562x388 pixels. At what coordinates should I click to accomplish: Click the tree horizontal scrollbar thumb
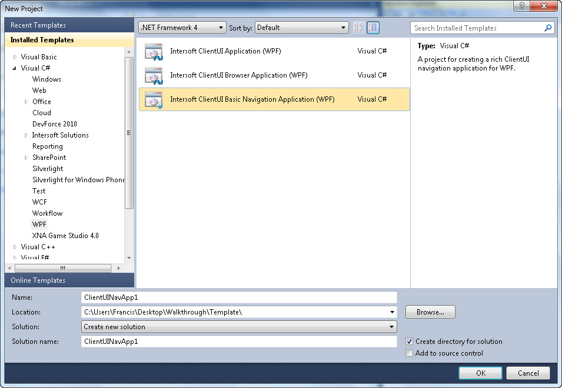(63, 268)
